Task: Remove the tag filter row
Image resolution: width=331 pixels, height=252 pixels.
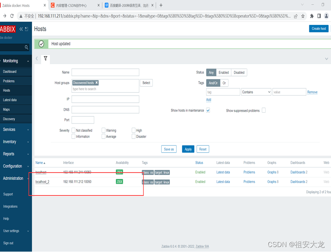Action: tap(312, 92)
